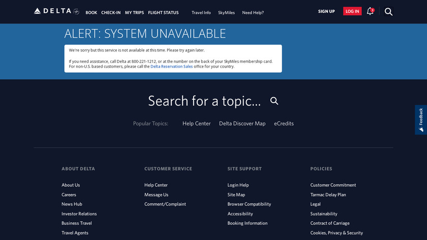Open the Travel Agents link
427x240 pixels.
click(75, 233)
